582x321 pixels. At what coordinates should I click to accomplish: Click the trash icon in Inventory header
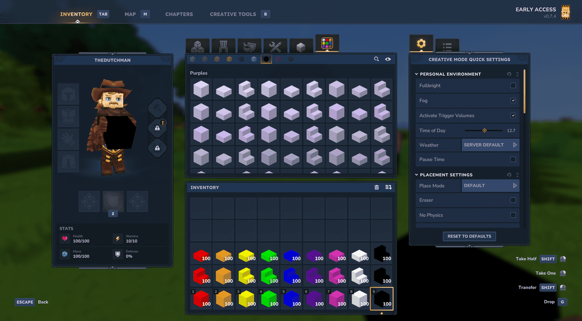377,187
